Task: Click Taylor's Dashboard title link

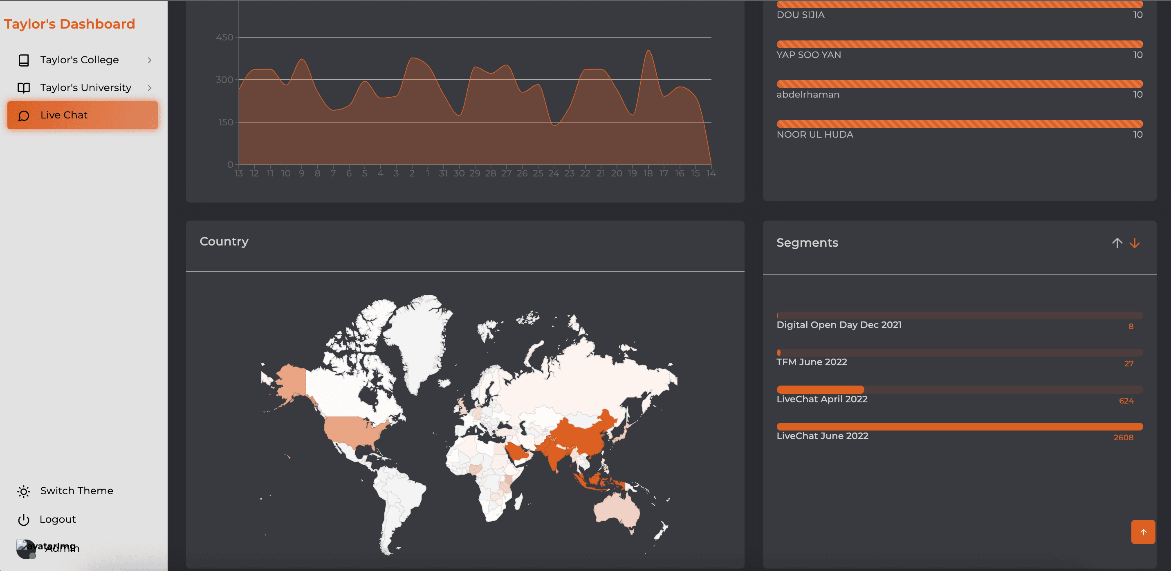Action: (x=70, y=24)
